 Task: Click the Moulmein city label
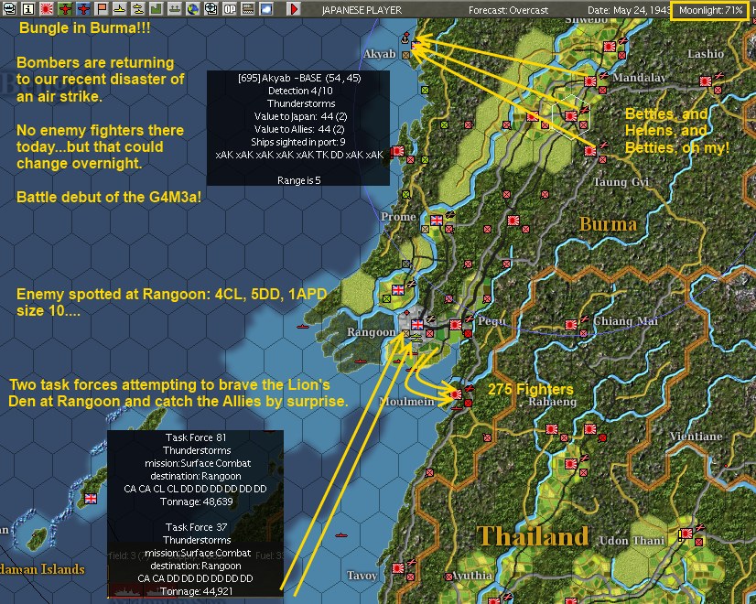[x=406, y=402]
